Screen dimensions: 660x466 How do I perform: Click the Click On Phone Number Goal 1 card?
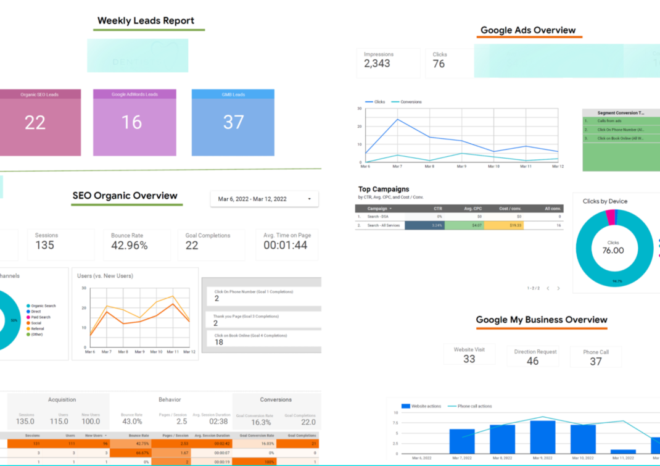pyautogui.click(x=264, y=296)
